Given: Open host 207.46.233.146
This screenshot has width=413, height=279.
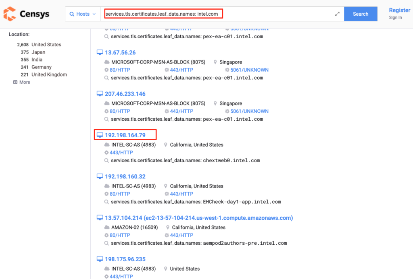Looking at the screenshot, I should pyautogui.click(x=125, y=94).
